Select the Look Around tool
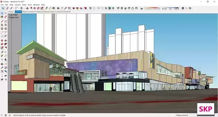The height and width of the screenshot is (117, 218). pos(5,76)
